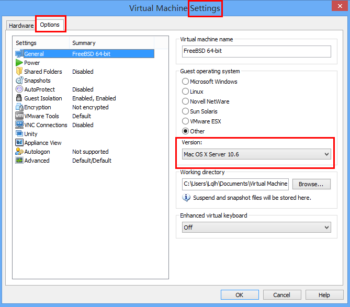This screenshot has width=350, height=307.
Task: Open Help for settings
Action: click(x=324, y=295)
